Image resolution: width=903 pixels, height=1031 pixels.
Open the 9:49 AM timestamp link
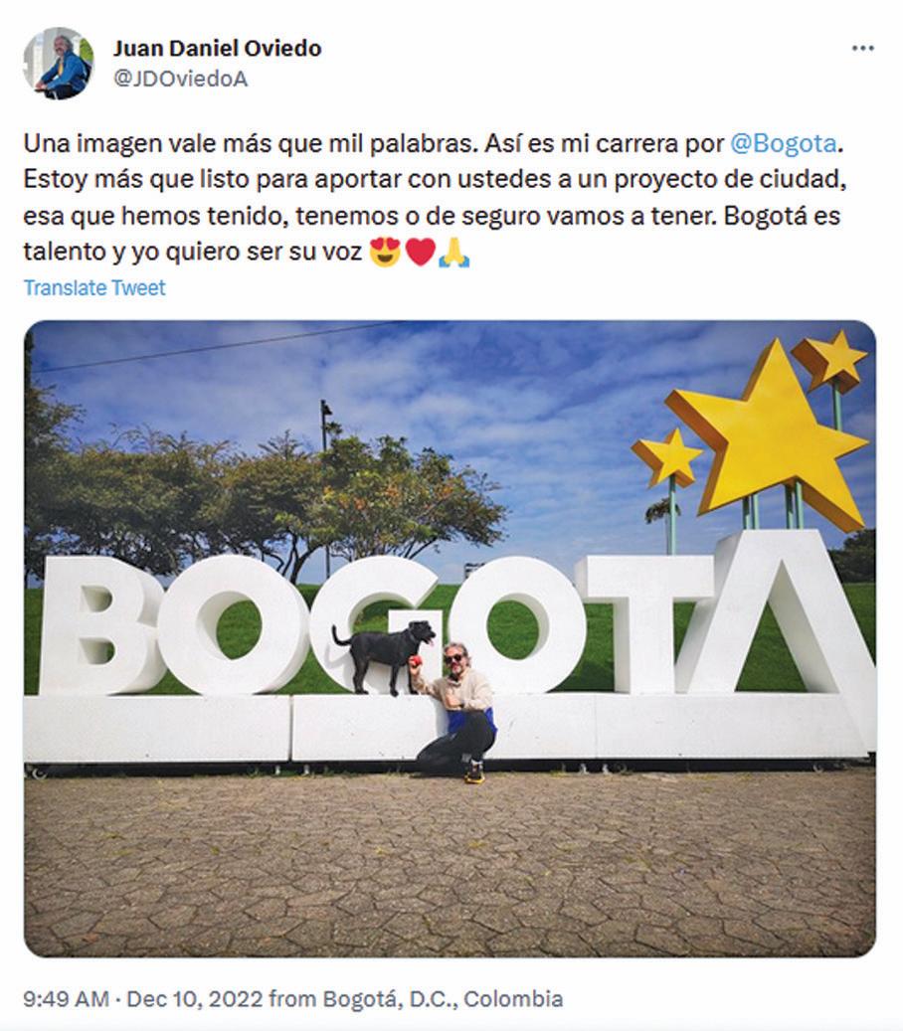66,999
